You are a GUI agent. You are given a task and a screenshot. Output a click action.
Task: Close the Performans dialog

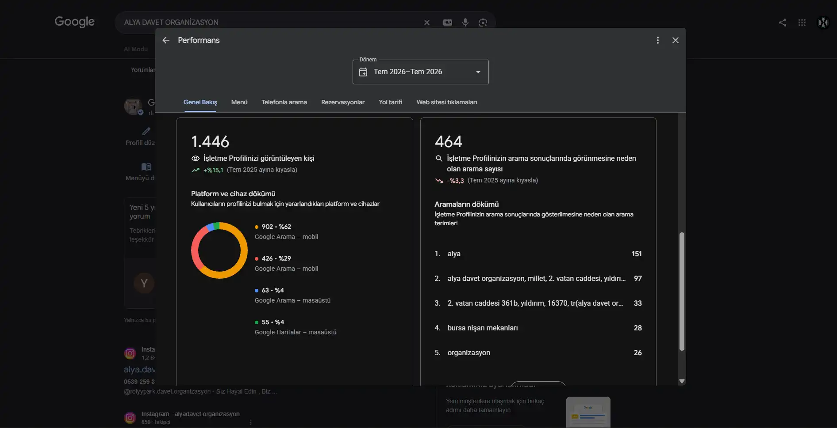[x=676, y=40]
